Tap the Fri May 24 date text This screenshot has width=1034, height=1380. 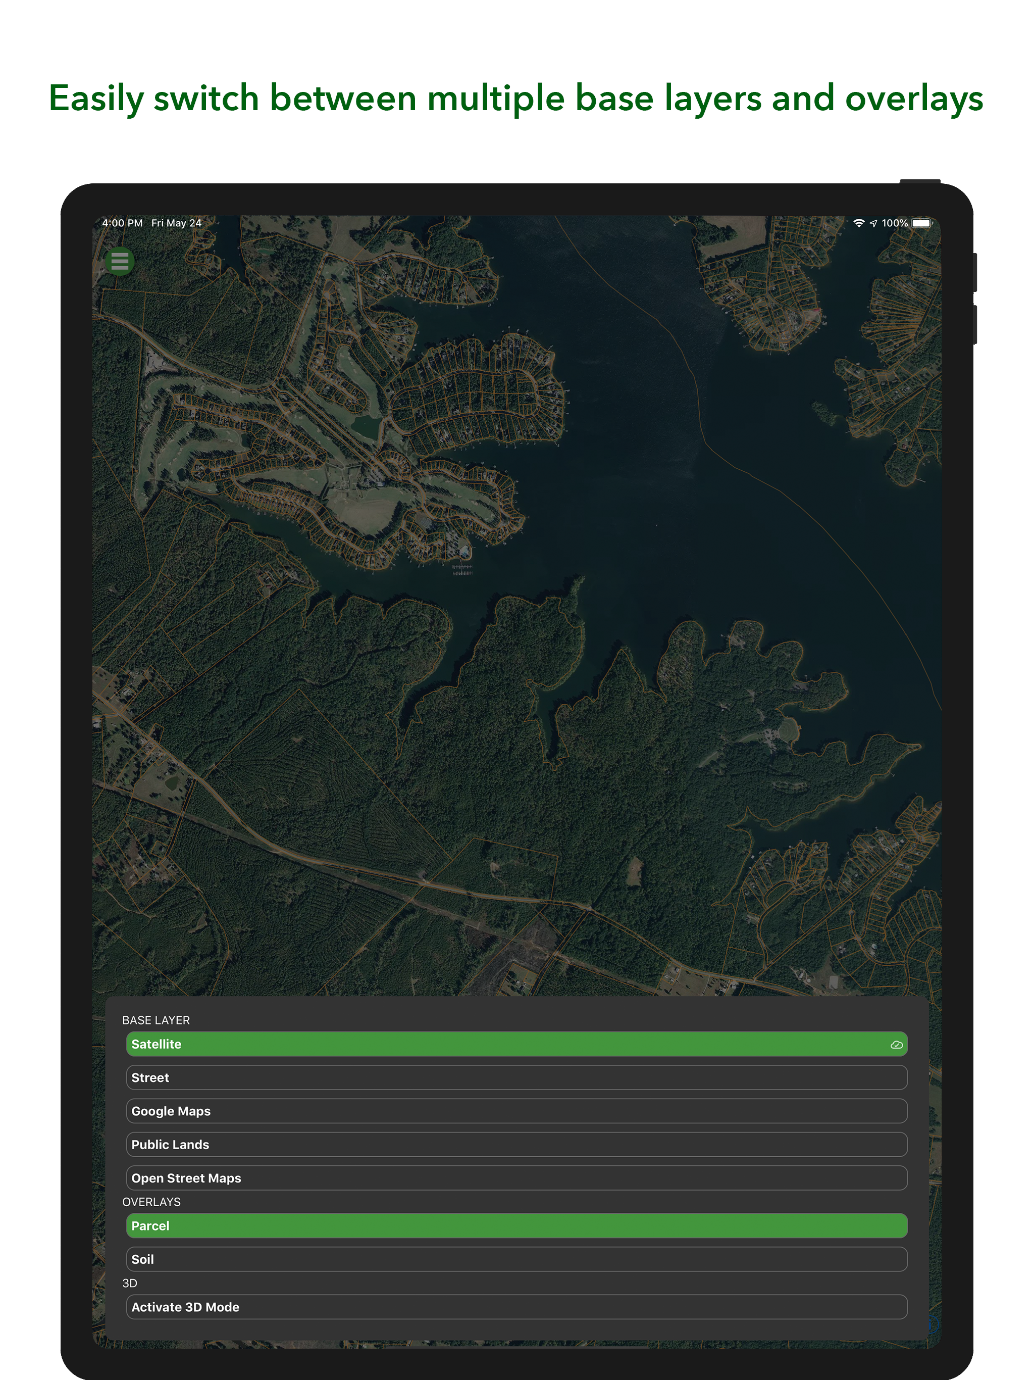[177, 223]
